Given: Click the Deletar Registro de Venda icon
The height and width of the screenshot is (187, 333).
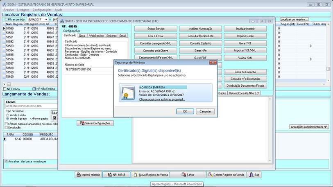Looking at the screenshot, I should click(x=211, y=175).
